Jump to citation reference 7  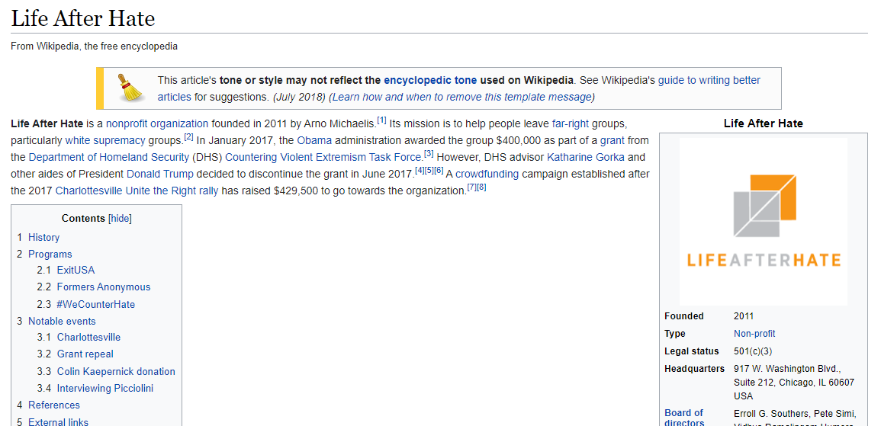472,187
